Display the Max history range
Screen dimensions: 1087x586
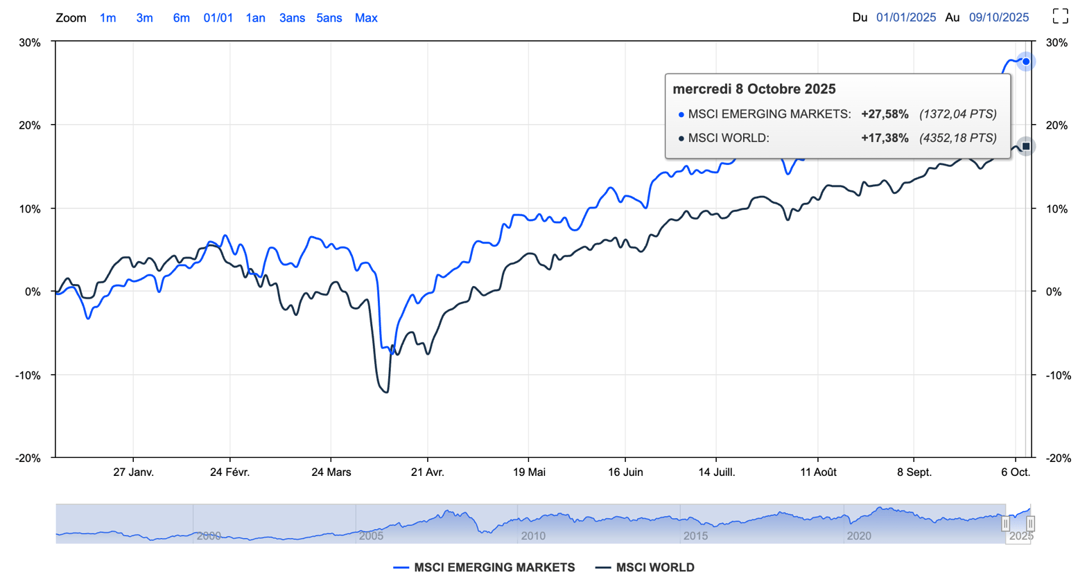366,18
